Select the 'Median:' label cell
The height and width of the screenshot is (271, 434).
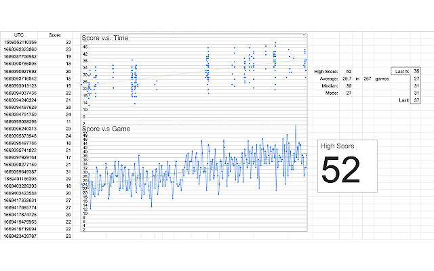pyautogui.click(x=326, y=86)
